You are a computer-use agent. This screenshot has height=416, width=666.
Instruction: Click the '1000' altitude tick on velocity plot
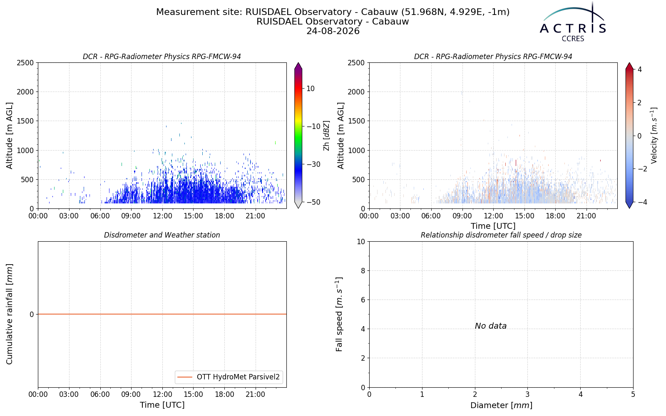[356, 151]
